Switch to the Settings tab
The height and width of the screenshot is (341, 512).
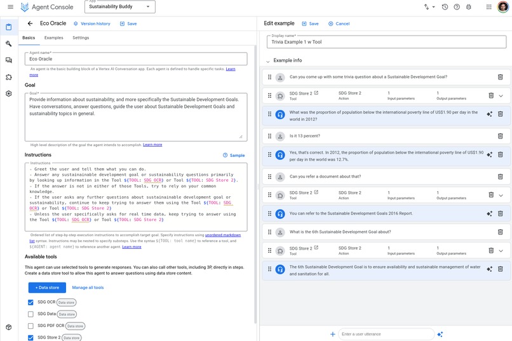[81, 38]
